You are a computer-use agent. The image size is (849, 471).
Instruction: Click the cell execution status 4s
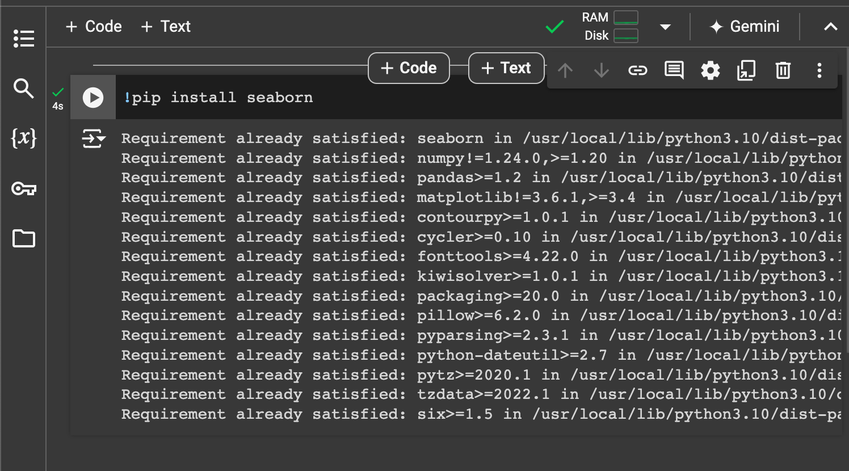tap(58, 99)
